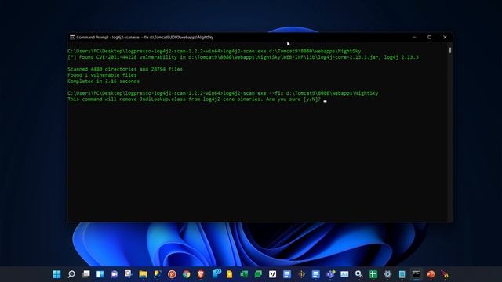This screenshot has height=282, width=502.
Task: Open Settings gear in taskbar
Action: (387, 274)
